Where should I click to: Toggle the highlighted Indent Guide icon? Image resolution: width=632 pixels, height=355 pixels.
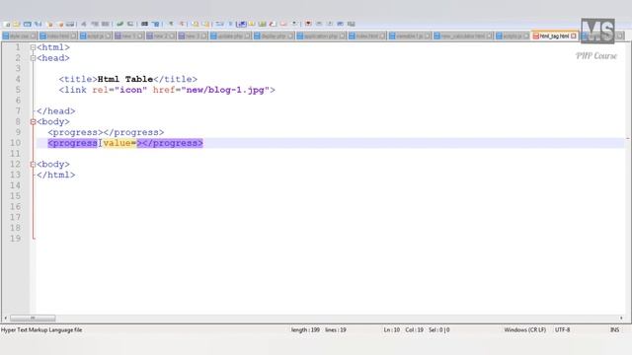pos(241,24)
